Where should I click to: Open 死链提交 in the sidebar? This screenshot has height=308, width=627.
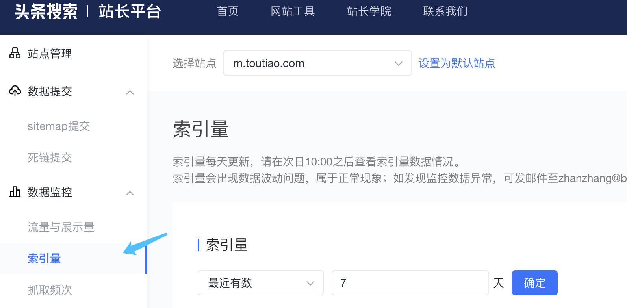tap(50, 158)
